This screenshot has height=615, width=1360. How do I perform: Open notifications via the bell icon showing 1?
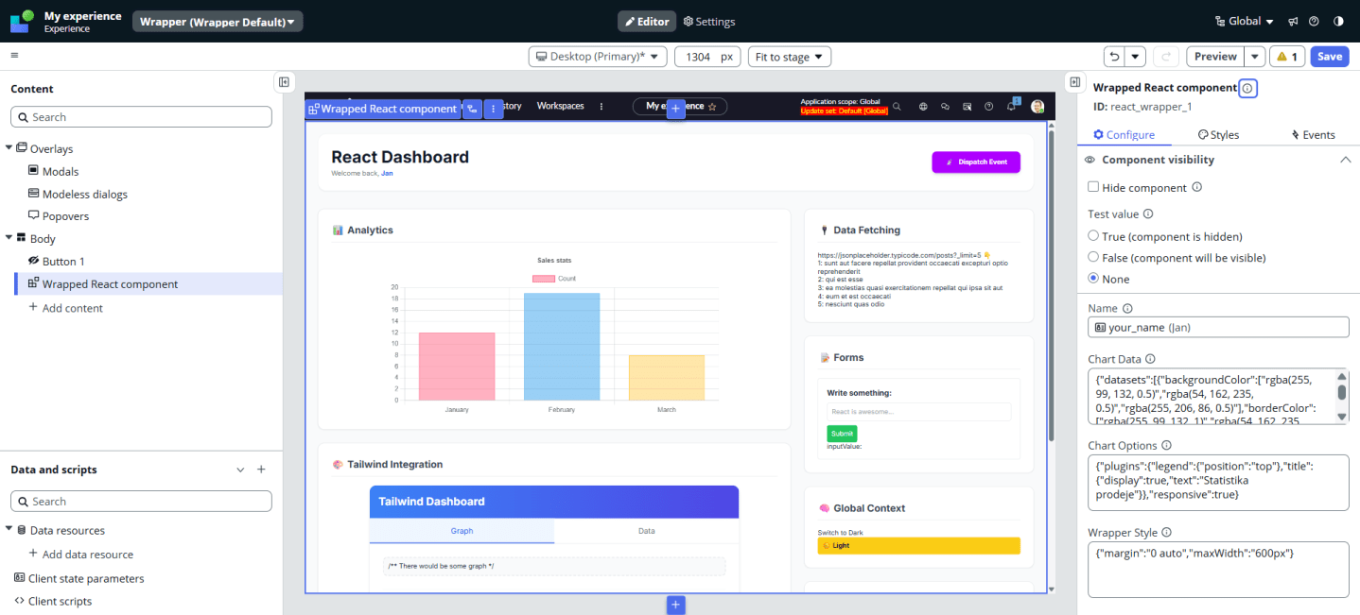point(1011,107)
